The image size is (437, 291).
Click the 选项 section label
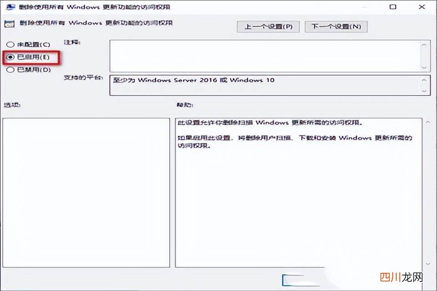coord(12,105)
